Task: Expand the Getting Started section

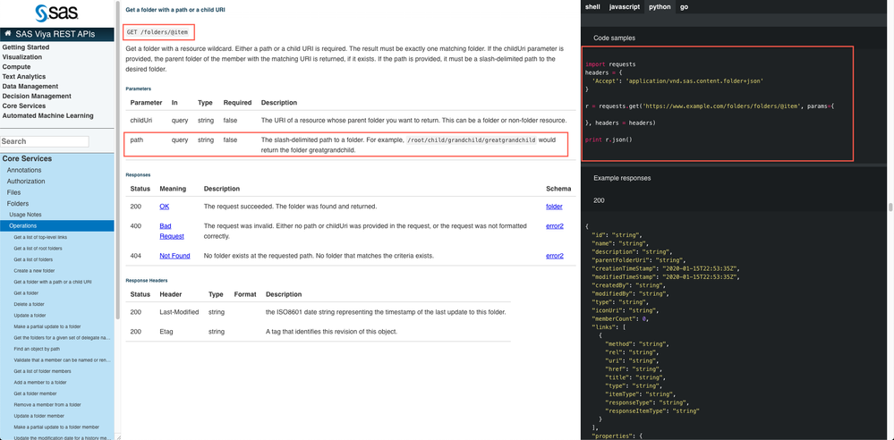Action: (26, 47)
